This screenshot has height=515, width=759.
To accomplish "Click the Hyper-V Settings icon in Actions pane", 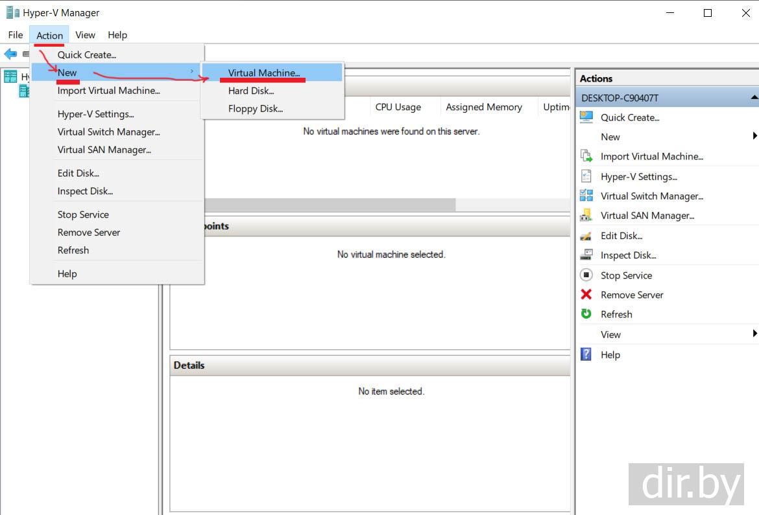I will pos(586,176).
